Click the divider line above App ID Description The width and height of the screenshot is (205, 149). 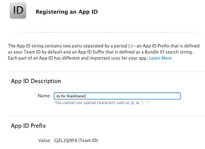(106, 72)
